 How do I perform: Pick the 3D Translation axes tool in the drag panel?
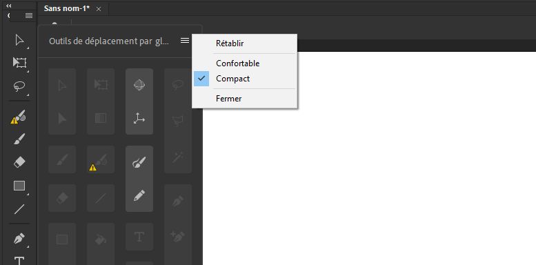coord(139,118)
